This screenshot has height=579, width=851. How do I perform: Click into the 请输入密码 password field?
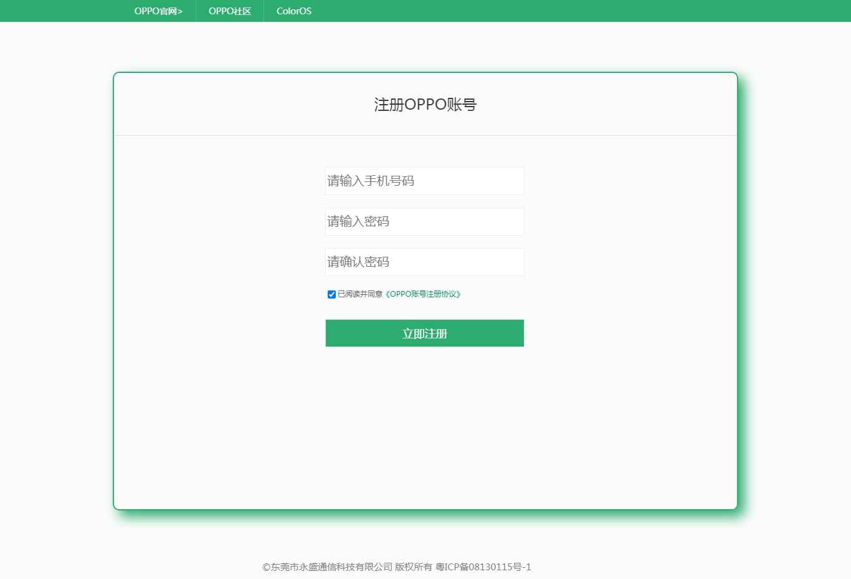pyautogui.click(x=424, y=222)
